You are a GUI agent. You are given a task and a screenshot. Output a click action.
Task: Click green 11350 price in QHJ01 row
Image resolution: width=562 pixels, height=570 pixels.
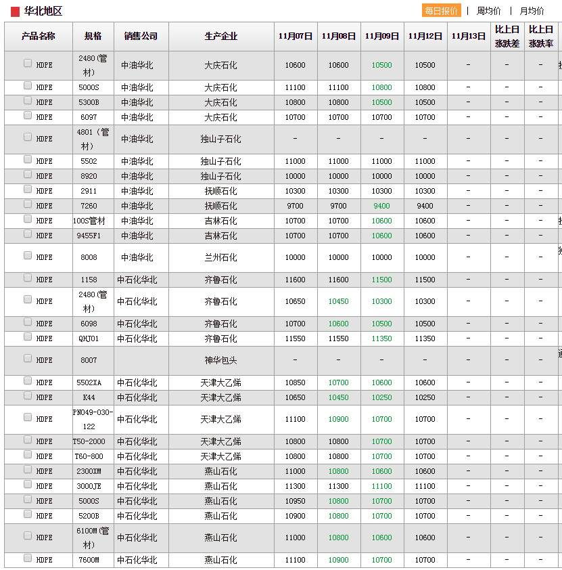(x=382, y=338)
